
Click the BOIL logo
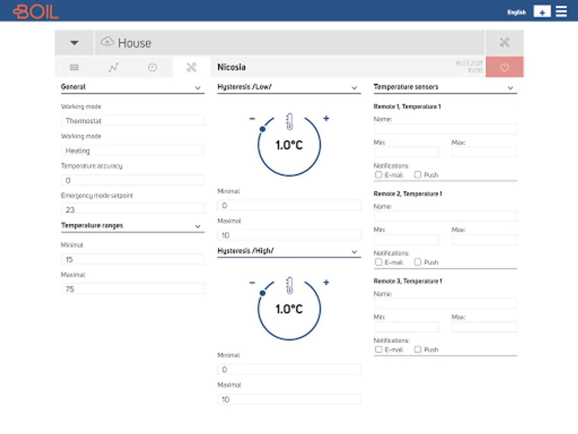(x=36, y=12)
